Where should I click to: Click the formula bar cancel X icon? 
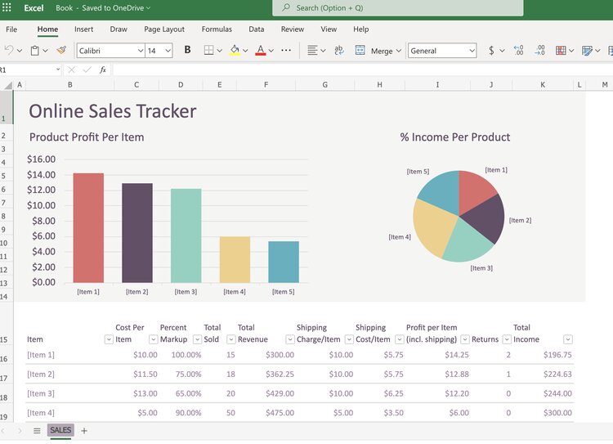[x=71, y=70]
